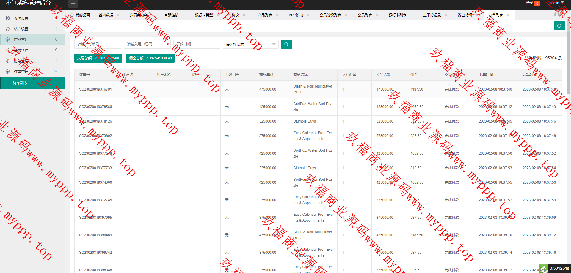Switch to the 产品列表 tab
Viewport: 571px width, 273px height.
coord(265,15)
